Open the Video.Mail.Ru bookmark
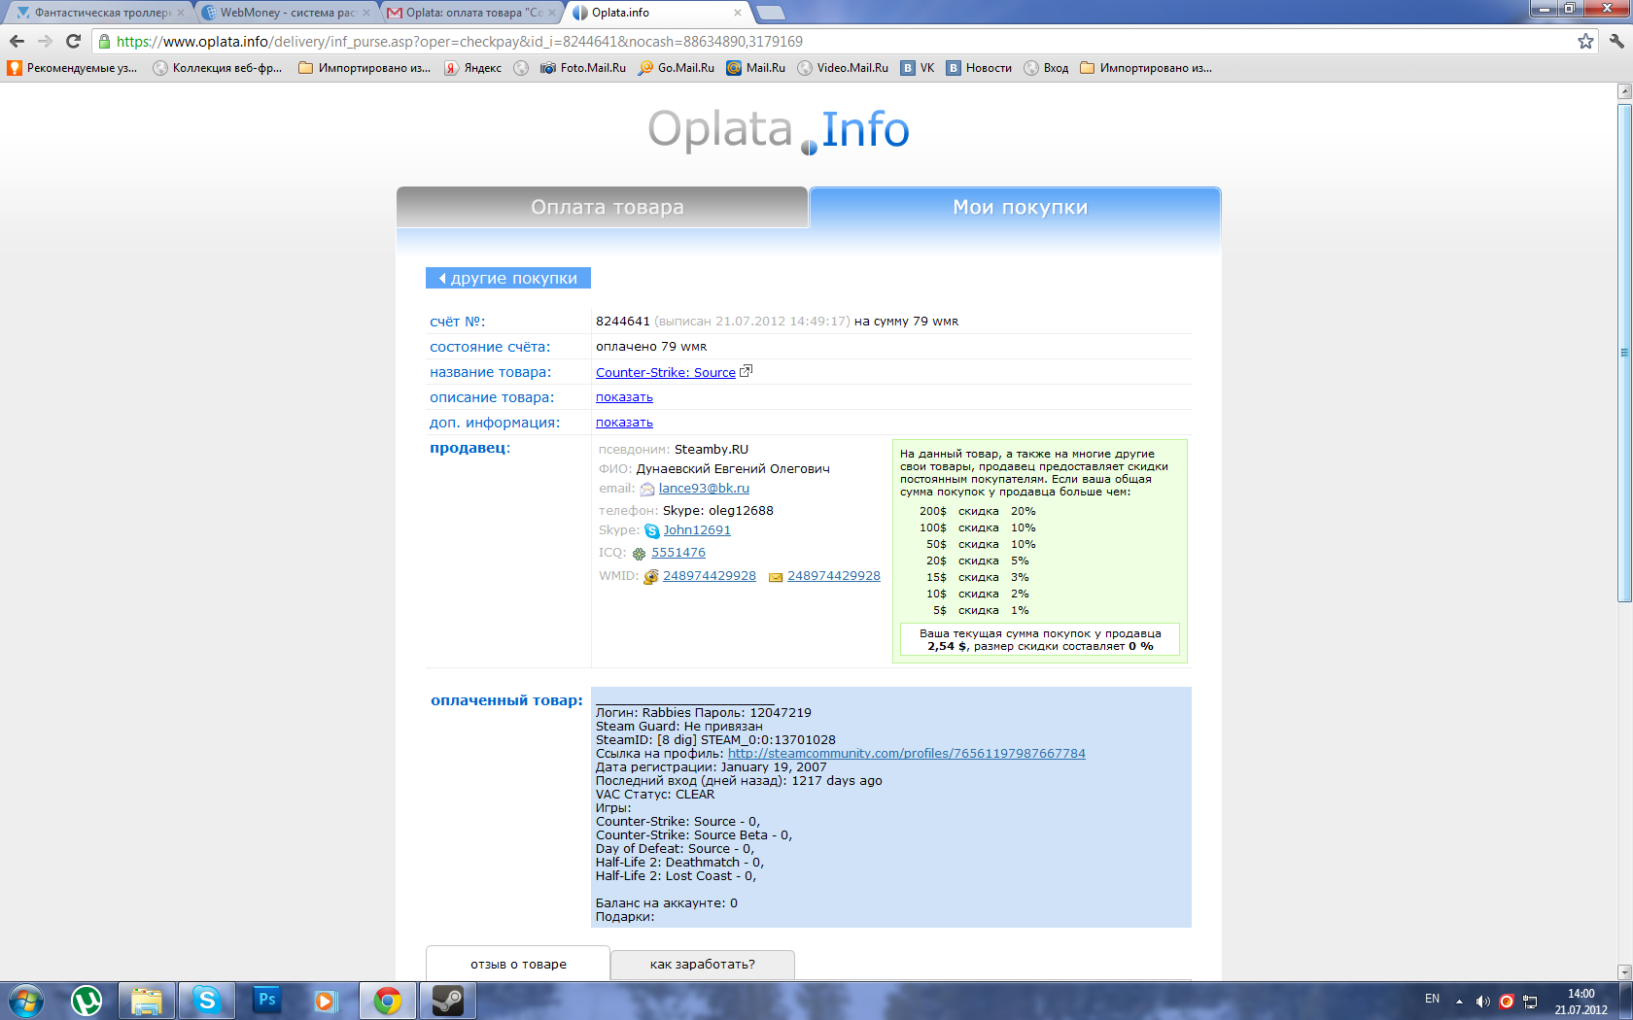This screenshot has width=1633, height=1020. (843, 68)
